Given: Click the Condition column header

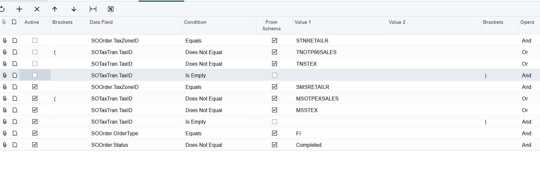Looking at the screenshot, I should 219,25.
